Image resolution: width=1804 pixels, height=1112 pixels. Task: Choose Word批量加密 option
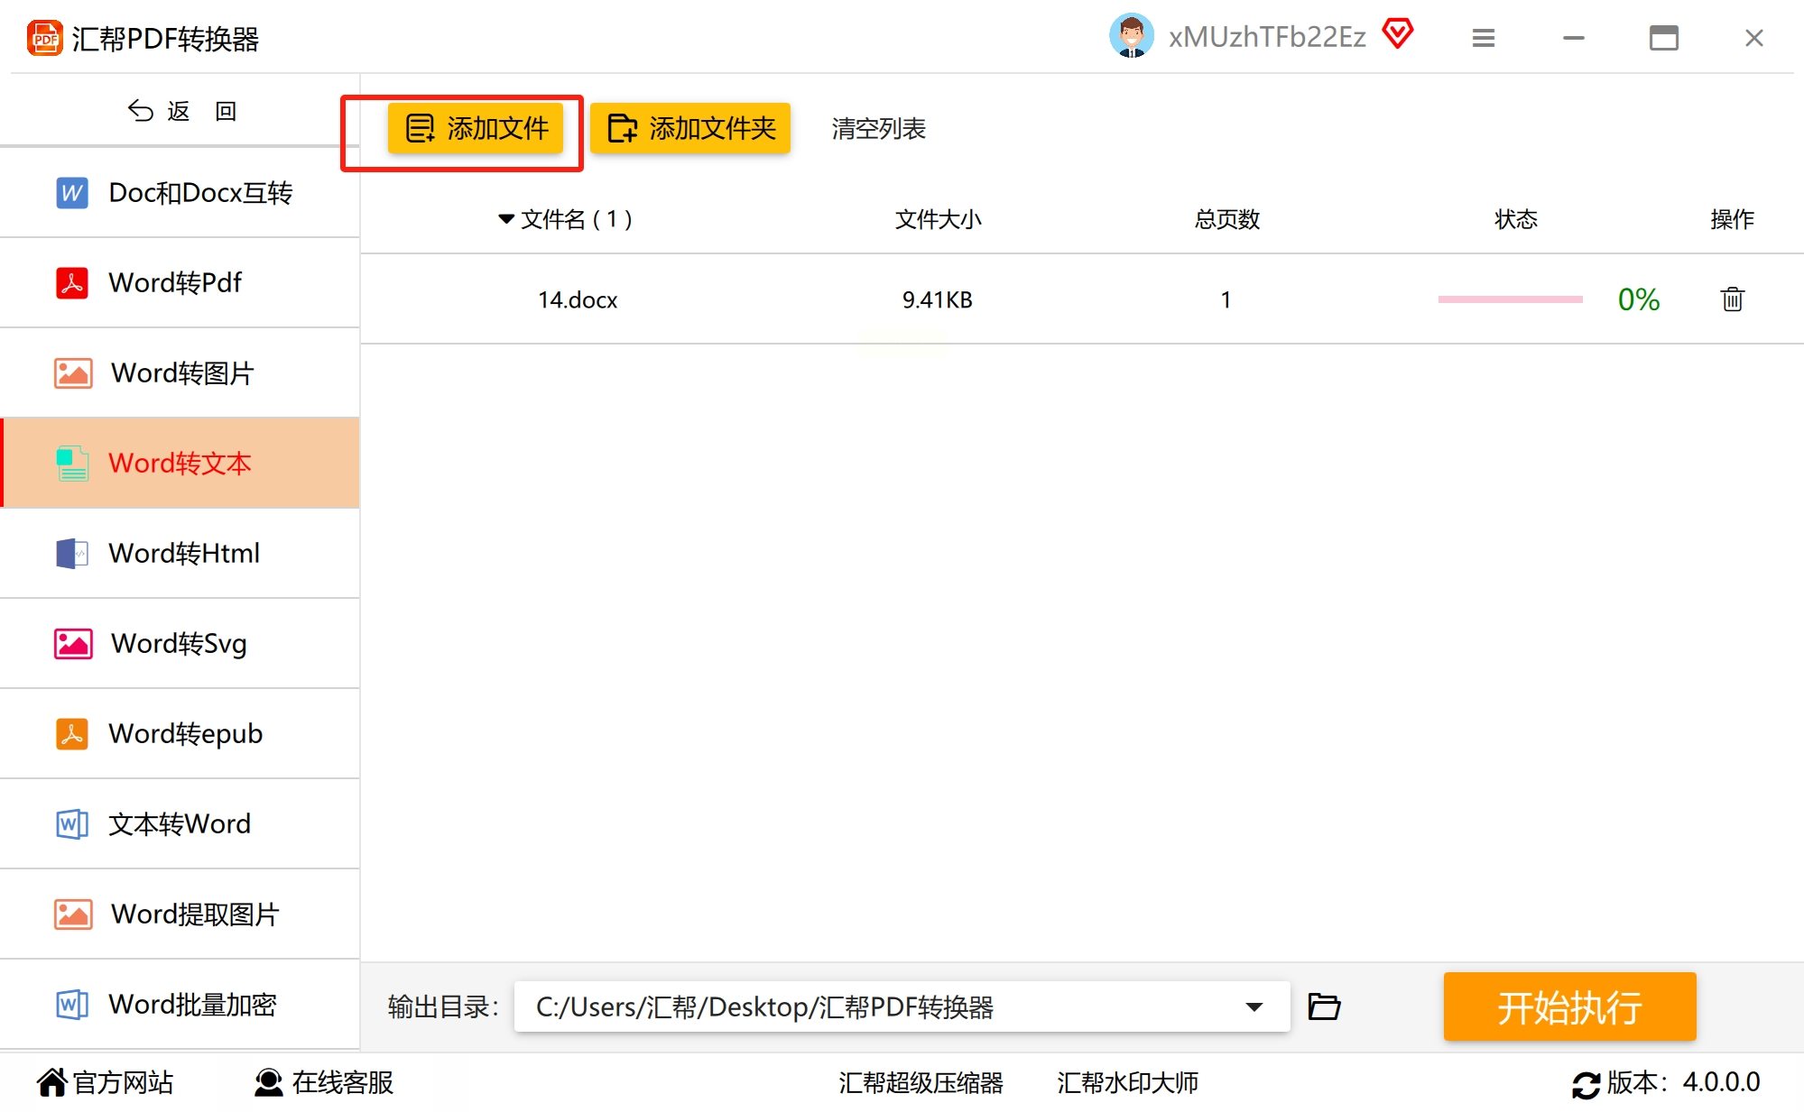[x=191, y=1005]
